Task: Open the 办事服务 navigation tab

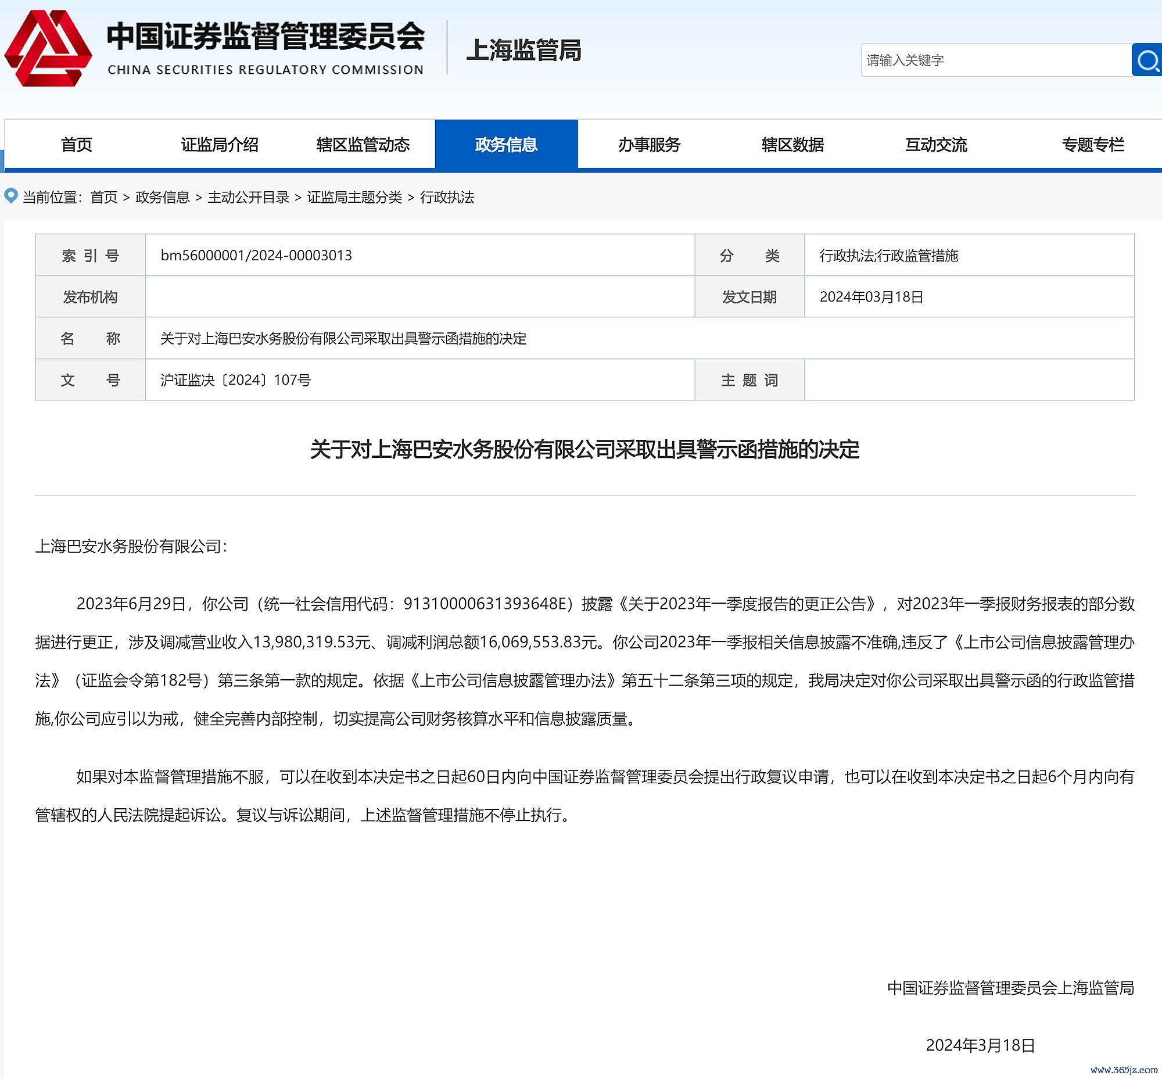Action: pyautogui.click(x=650, y=145)
